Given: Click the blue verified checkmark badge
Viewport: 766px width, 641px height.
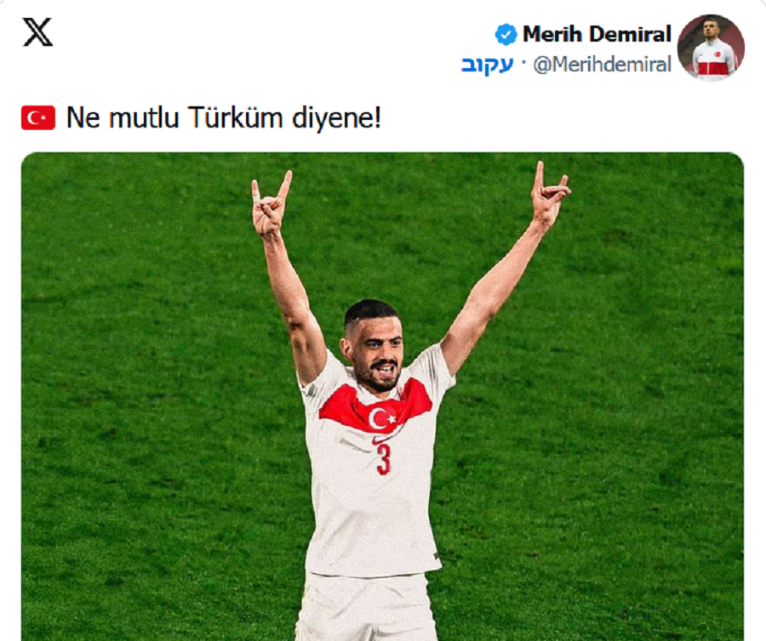Looking at the screenshot, I should click(x=506, y=35).
